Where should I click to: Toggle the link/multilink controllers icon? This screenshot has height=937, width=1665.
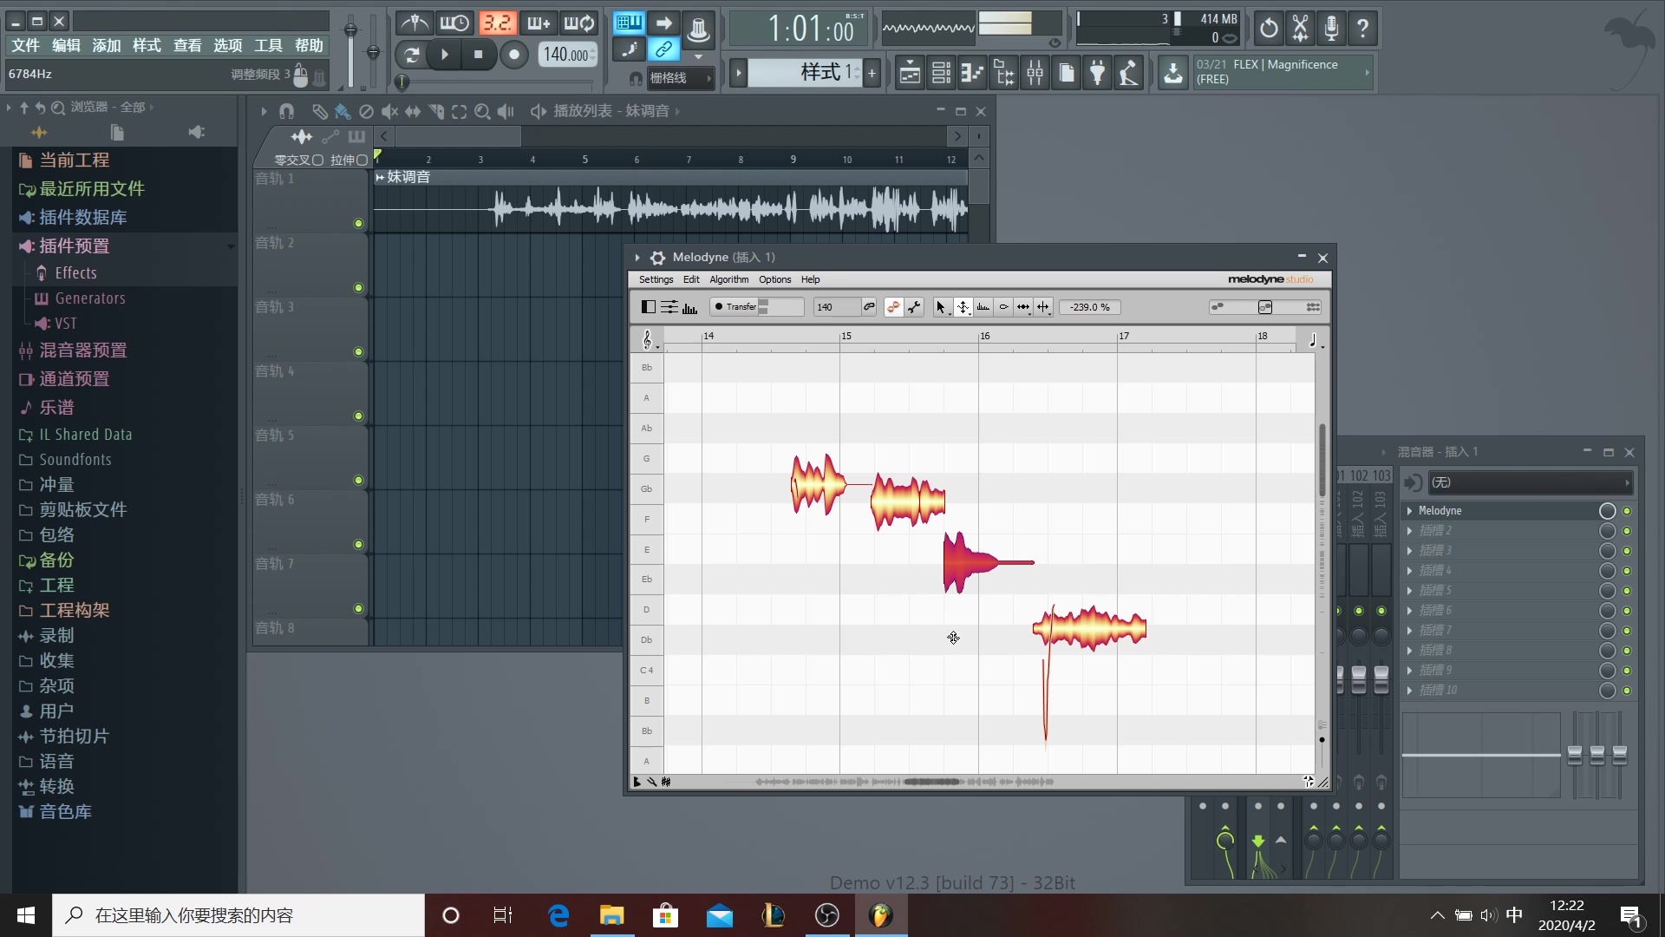663,49
